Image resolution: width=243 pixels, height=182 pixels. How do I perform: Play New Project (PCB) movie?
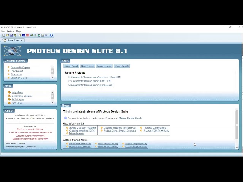click(108, 144)
